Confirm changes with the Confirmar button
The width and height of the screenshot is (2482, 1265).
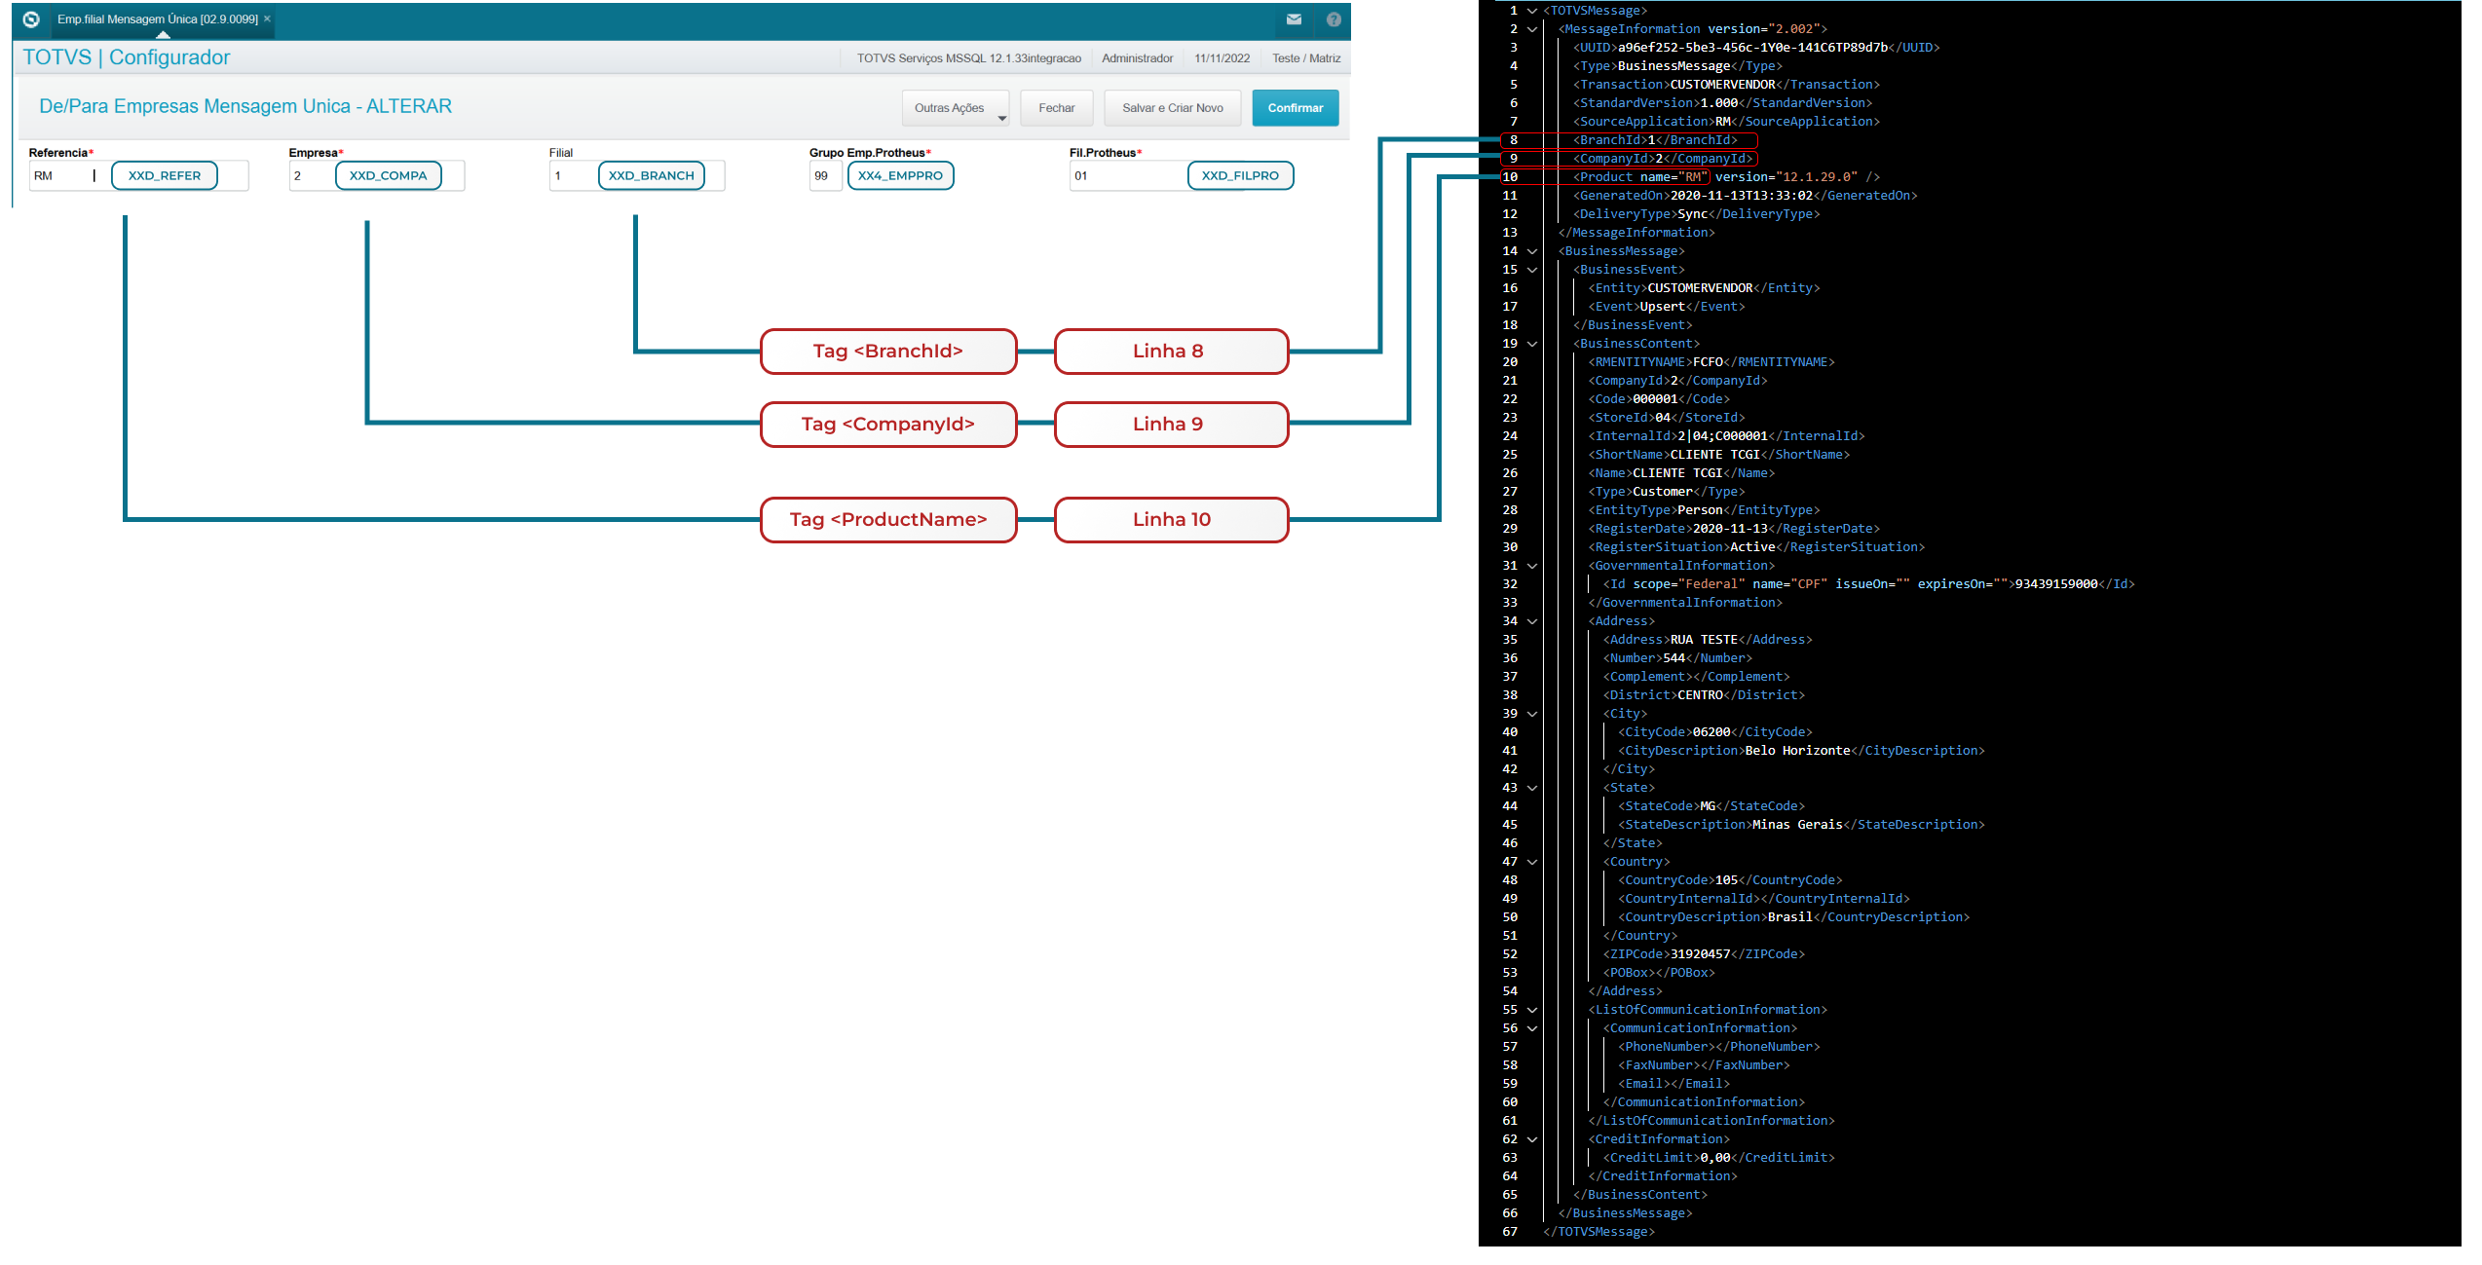pos(1295,108)
